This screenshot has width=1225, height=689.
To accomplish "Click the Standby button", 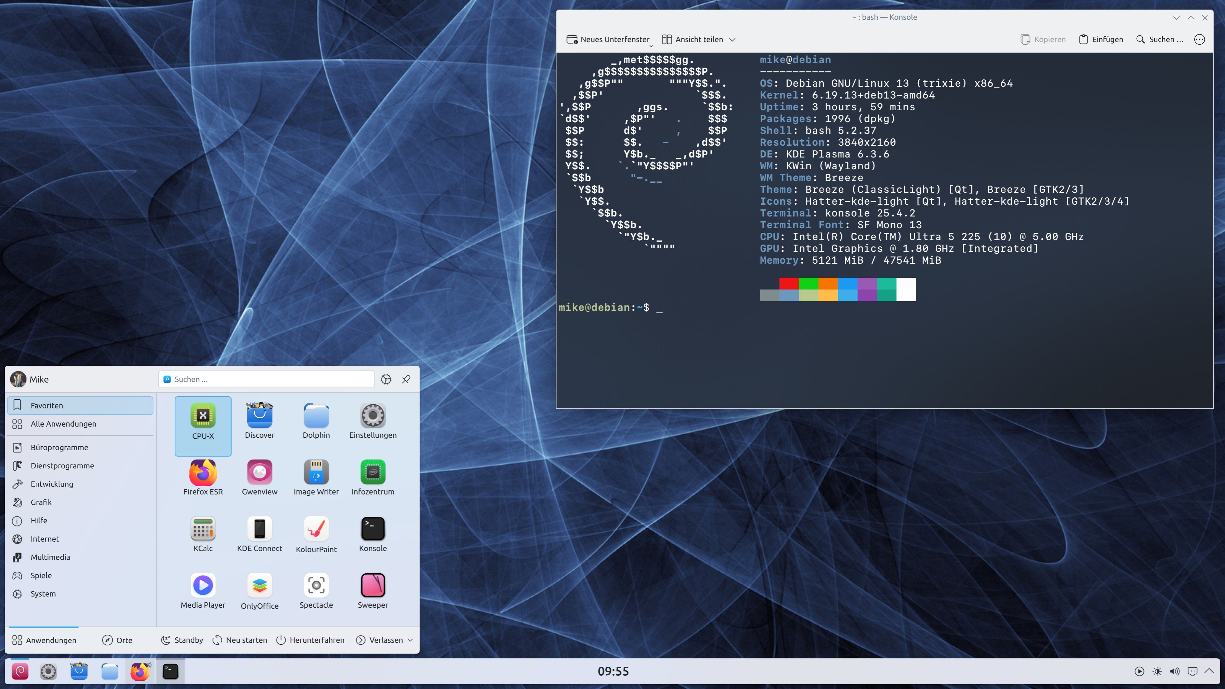I will point(182,640).
